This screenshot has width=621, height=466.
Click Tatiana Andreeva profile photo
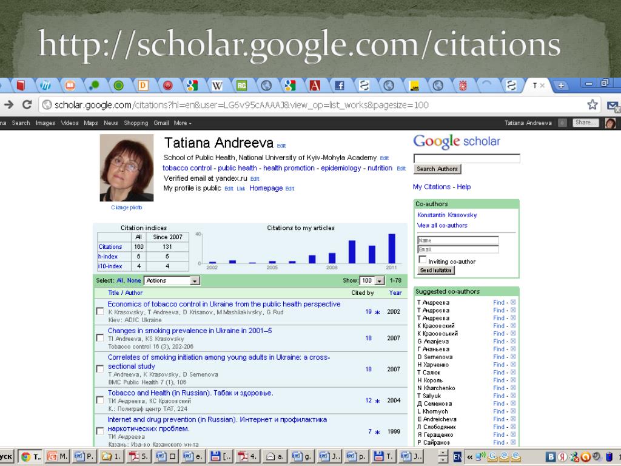pos(127,167)
